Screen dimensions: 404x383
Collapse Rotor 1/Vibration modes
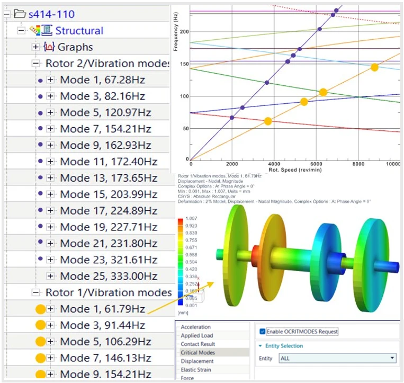pos(35,292)
